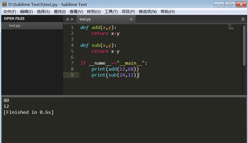Select test.py in Open Files sidebar

click(32, 25)
